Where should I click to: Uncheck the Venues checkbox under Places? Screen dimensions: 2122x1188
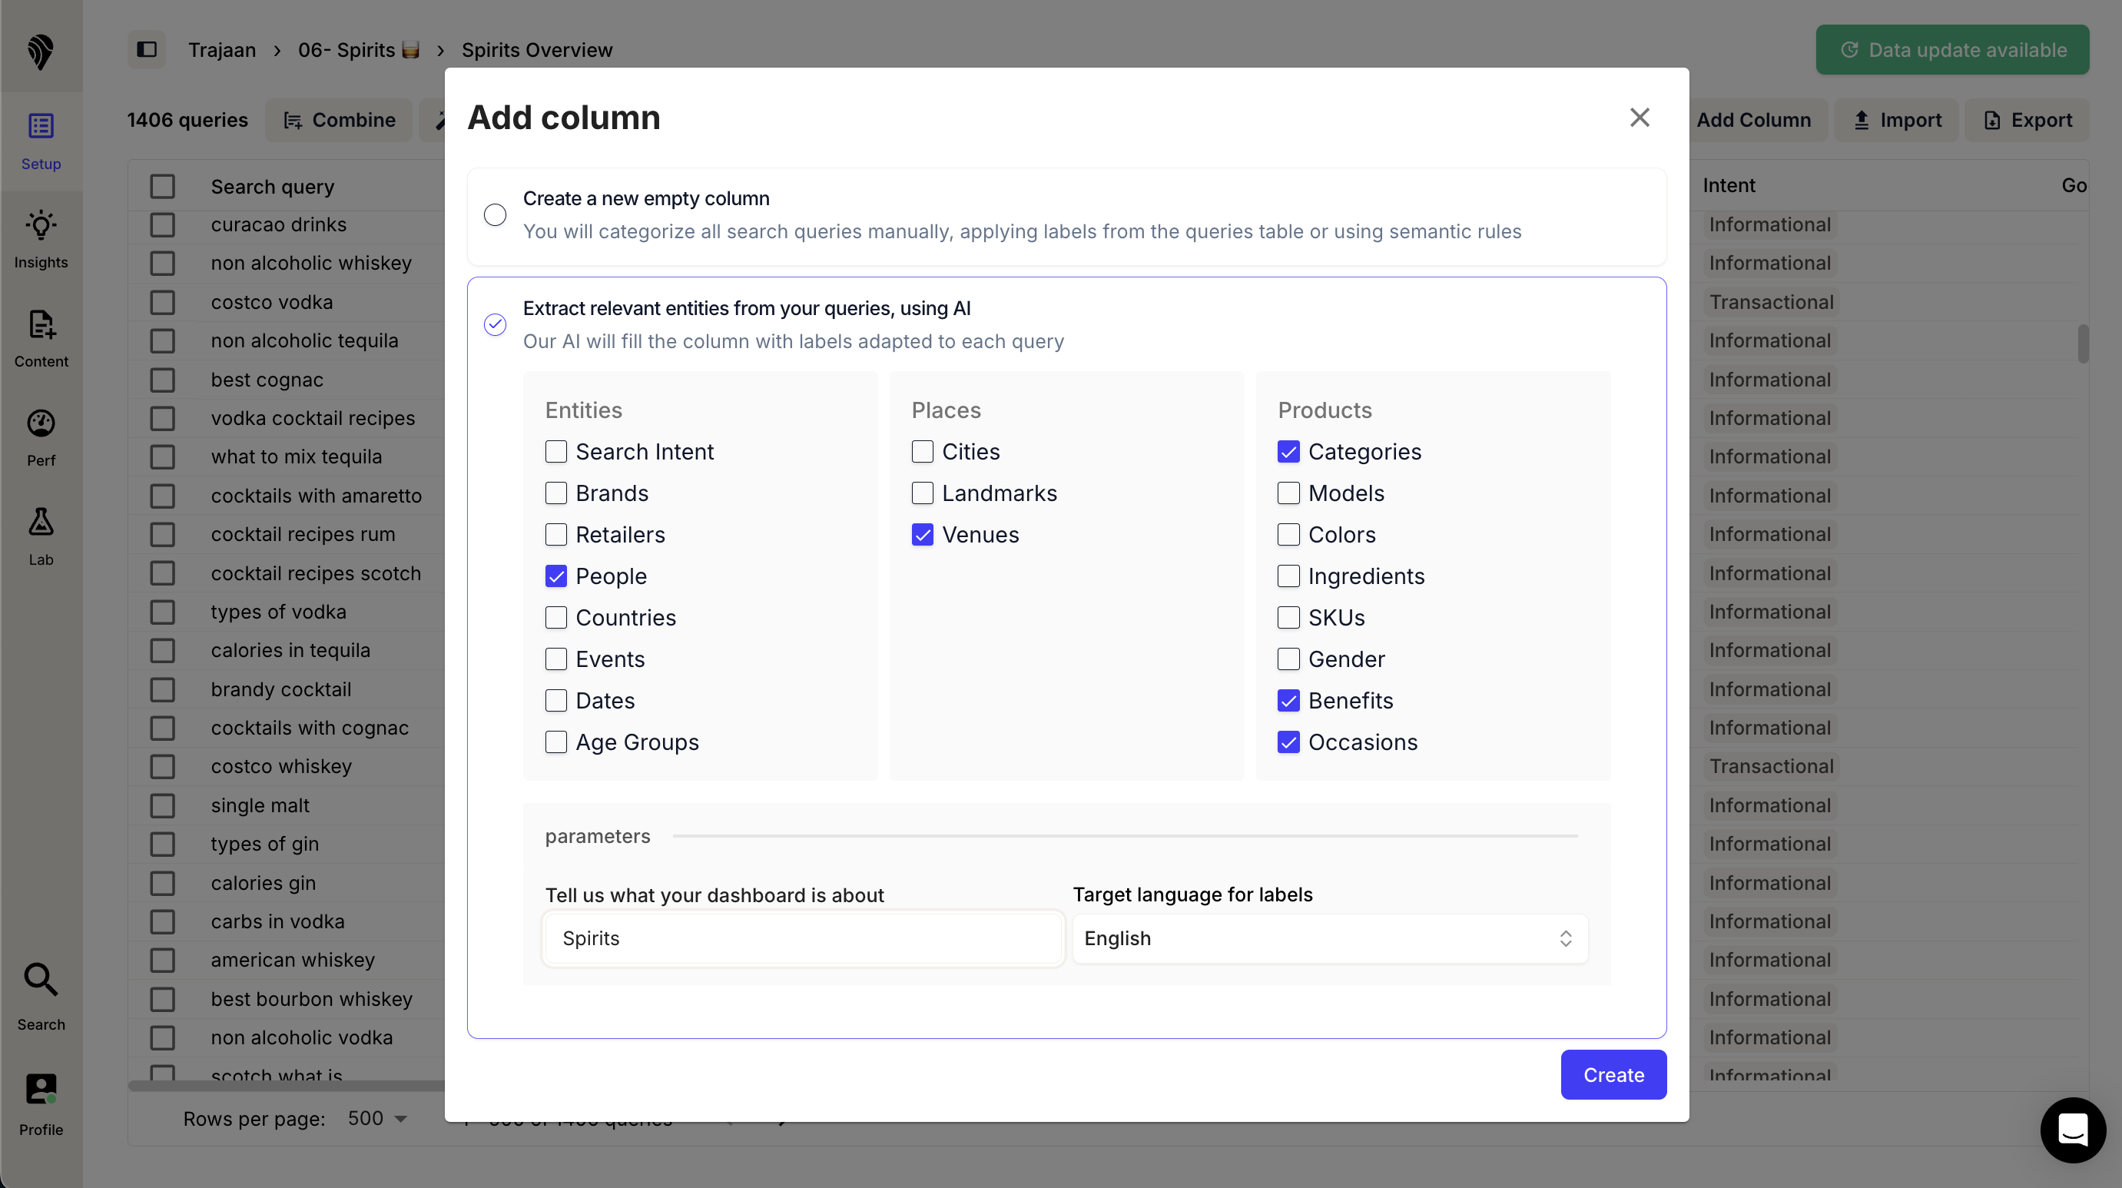click(x=922, y=535)
